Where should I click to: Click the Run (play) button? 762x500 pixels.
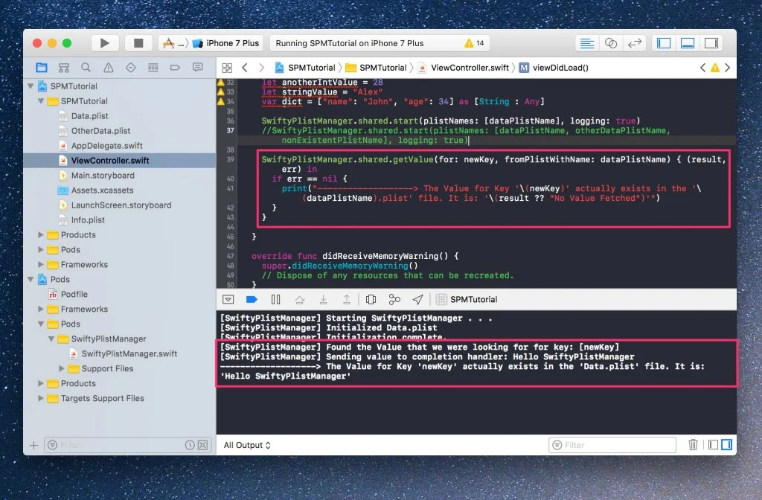pos(104,43)
